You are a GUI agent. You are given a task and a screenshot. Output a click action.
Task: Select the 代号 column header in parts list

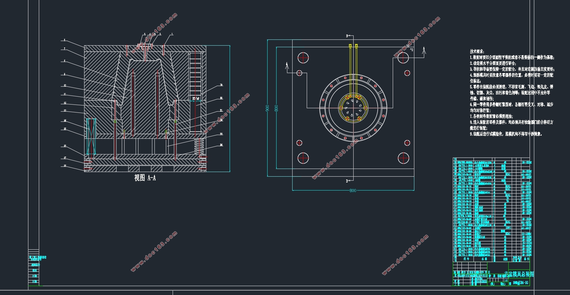point(466,259)
